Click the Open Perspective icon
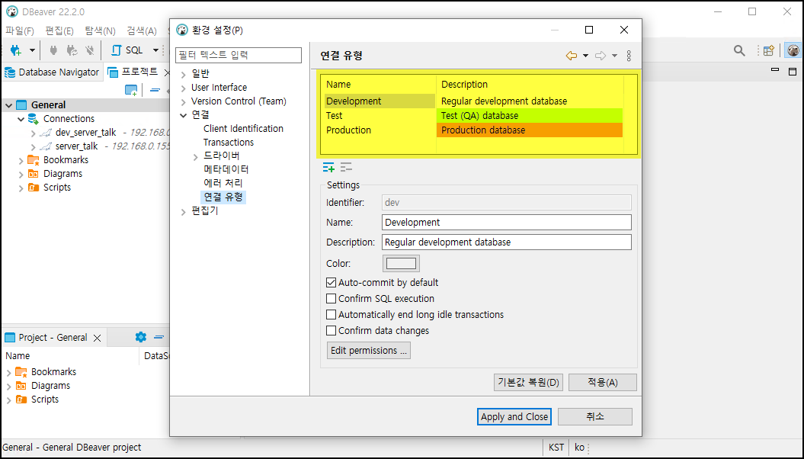The width and height of the screenshot is (804, 459). click(769, 50)
